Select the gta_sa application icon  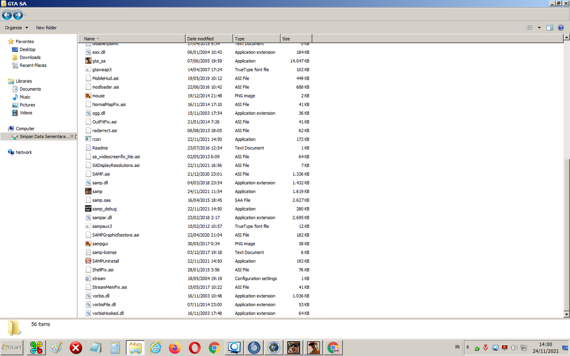tap(88, 61)
